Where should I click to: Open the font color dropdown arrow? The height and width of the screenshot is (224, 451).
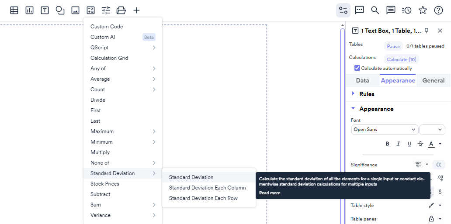(440, 144)
